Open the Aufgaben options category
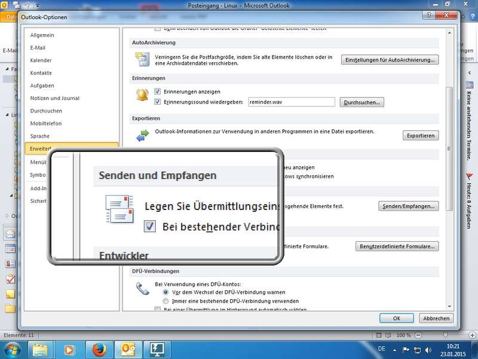The width and height of the screenshot is (478, 359). click(42, 86)
